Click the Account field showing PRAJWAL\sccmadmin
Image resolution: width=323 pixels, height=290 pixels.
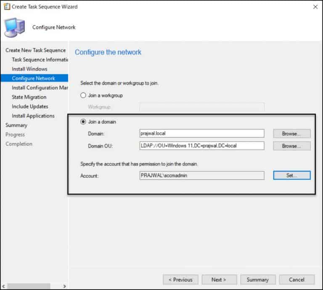point(202,176)
